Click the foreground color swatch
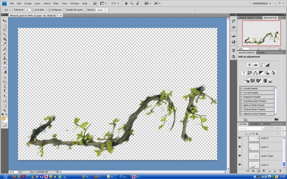This screenshot has width=287, height=179. click(x=3, y=118)
